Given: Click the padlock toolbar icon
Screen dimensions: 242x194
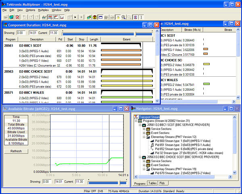Looking at the screenshot, I should [x=118, y=17].
